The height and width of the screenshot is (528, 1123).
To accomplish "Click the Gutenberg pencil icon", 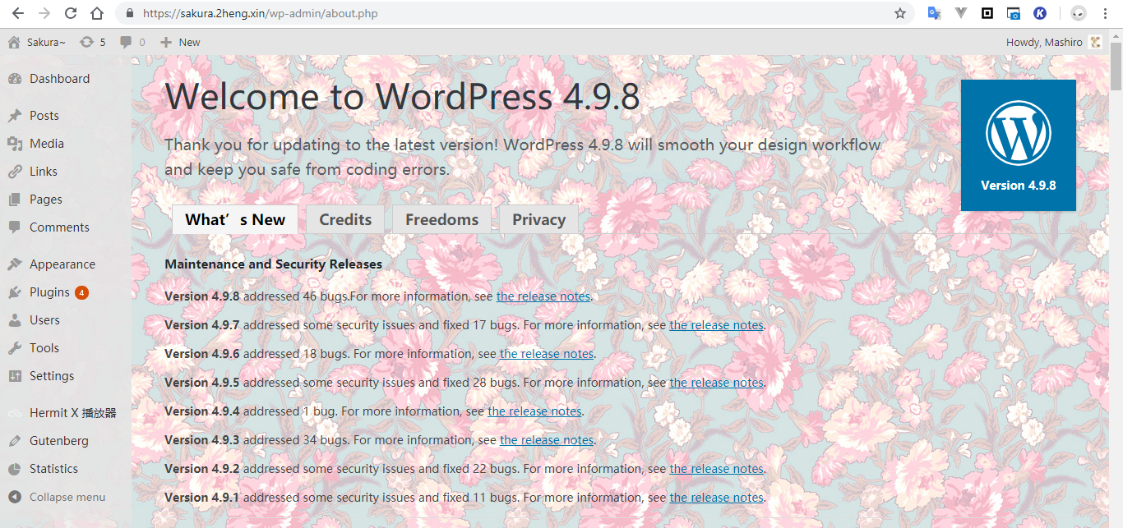I will 15,441.
